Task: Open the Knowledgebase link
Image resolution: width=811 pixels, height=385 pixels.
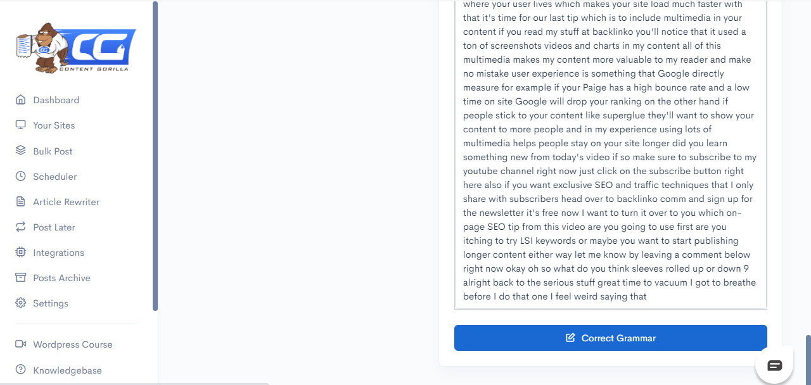Action: [x=68, y=370]
